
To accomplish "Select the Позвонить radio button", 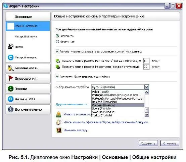I will coord(57,36).
